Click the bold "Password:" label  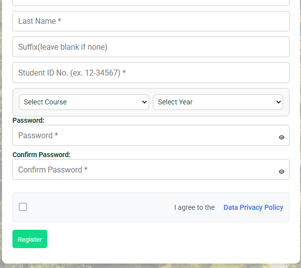(x=28, y=120)
